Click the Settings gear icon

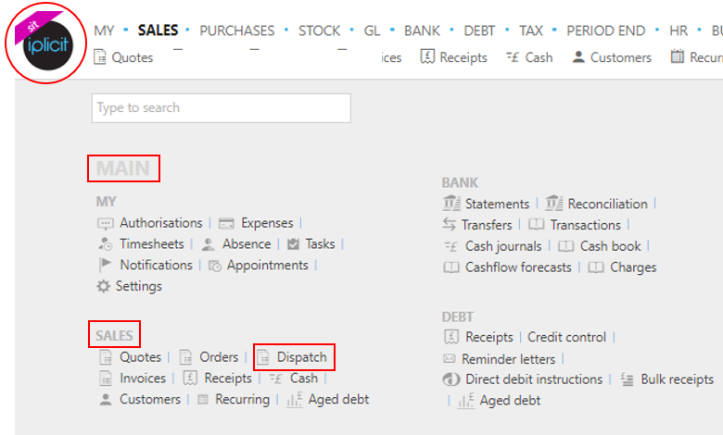point(103,286)
